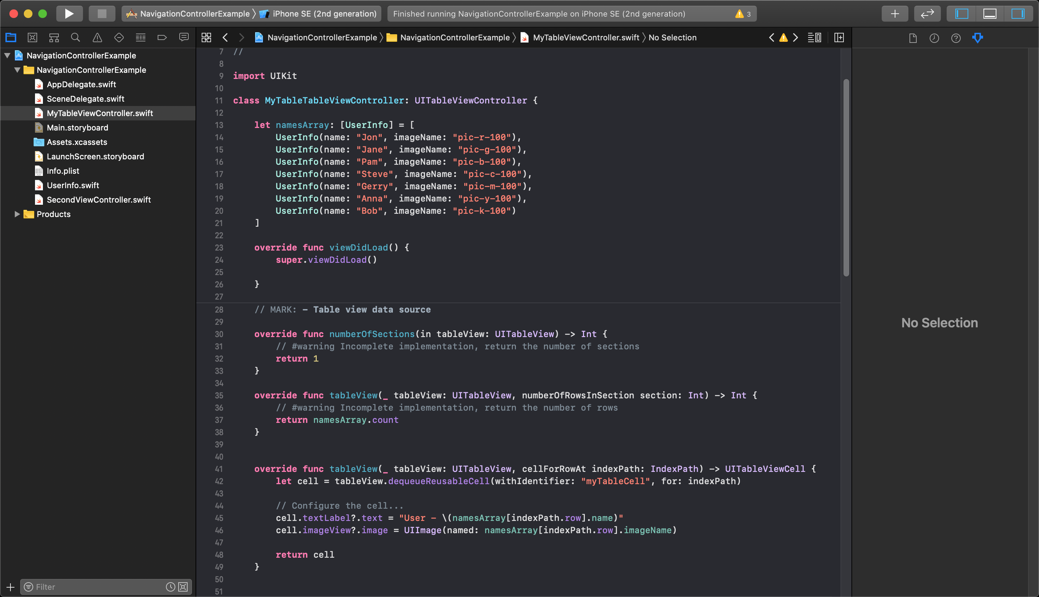Adjust editor options lines icon
Screen dimensions: 1039x597
click(814, 38)
